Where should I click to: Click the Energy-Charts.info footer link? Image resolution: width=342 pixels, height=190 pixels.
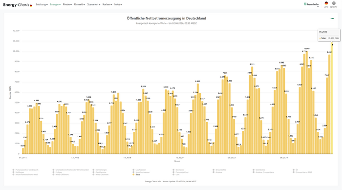click(153, 181)
